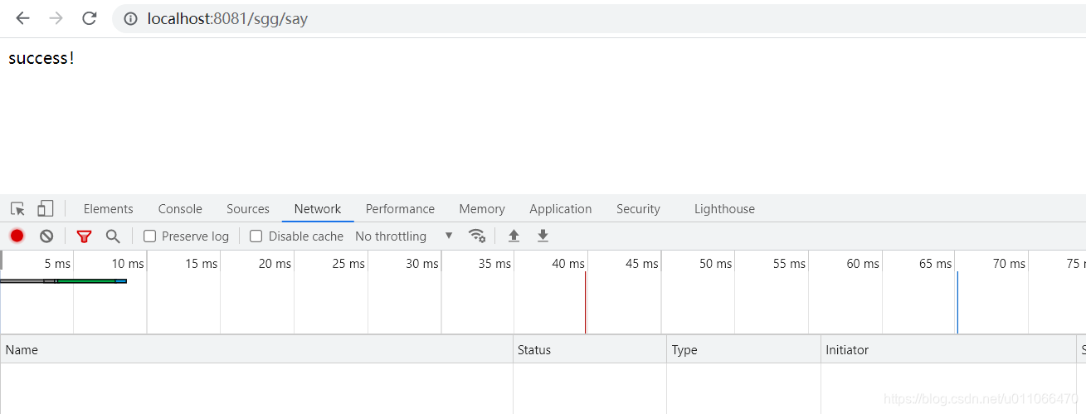The width and height of the screenshot is (1086, 414).
Task: Toggle the device toolbar icon
Action: (x=46, y=209)
